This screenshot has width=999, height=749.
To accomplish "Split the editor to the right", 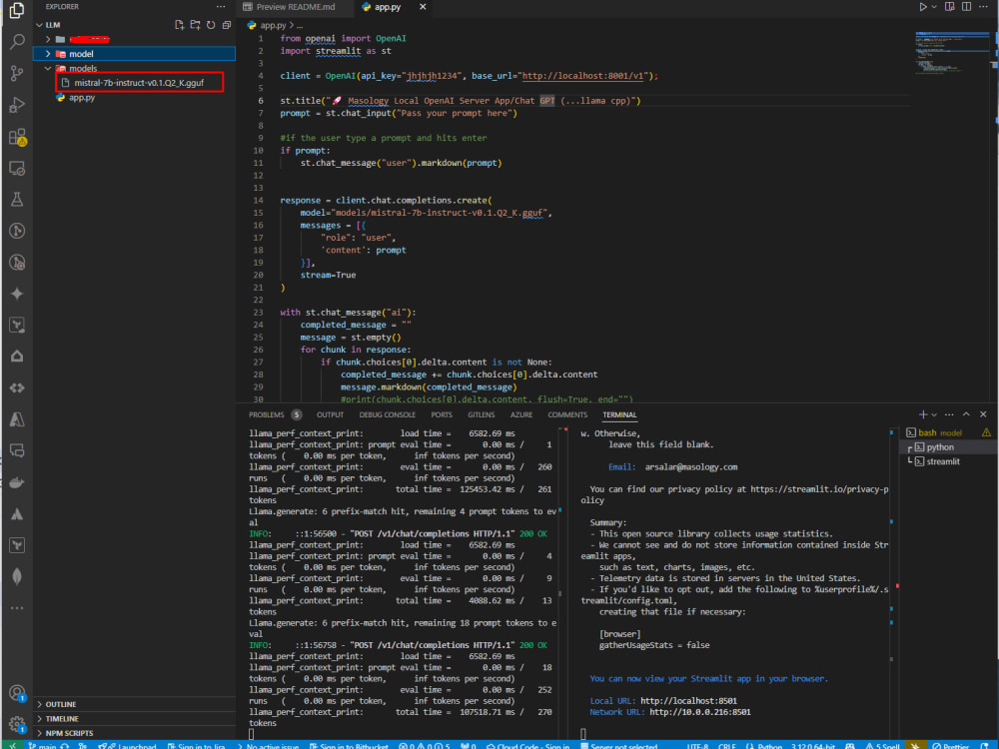I will point(966,6).
